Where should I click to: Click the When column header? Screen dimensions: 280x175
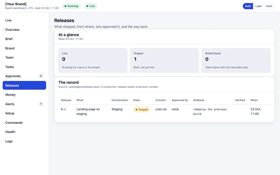point(254,100)
